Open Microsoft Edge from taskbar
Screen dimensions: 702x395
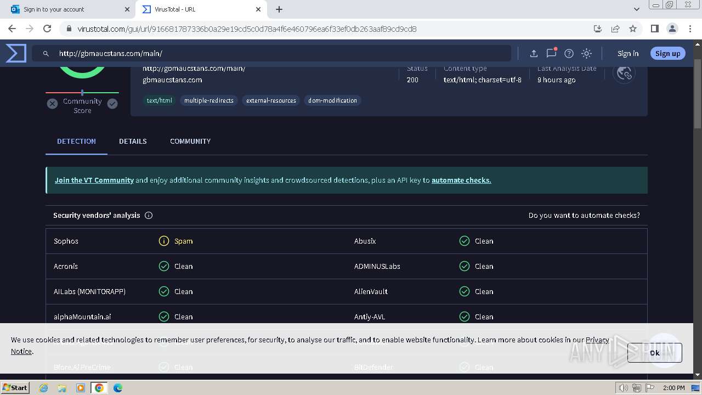pos(117,388)
